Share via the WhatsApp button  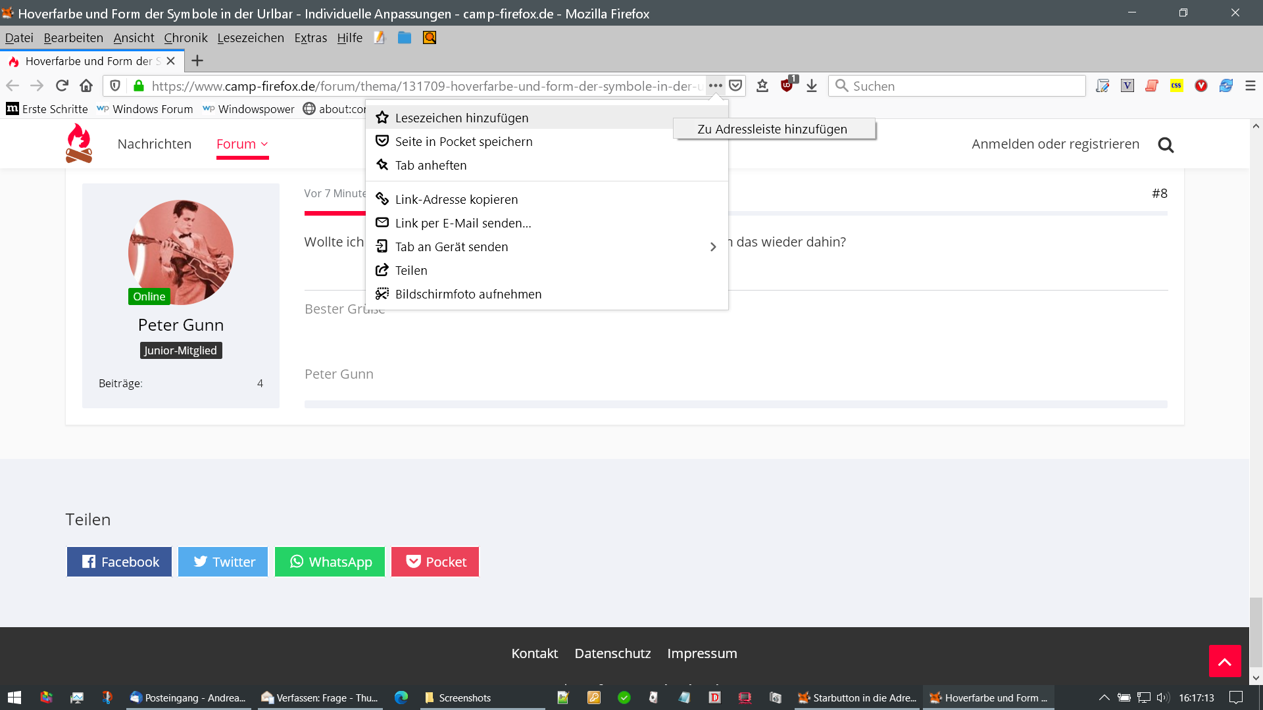[x=330, y=561]
